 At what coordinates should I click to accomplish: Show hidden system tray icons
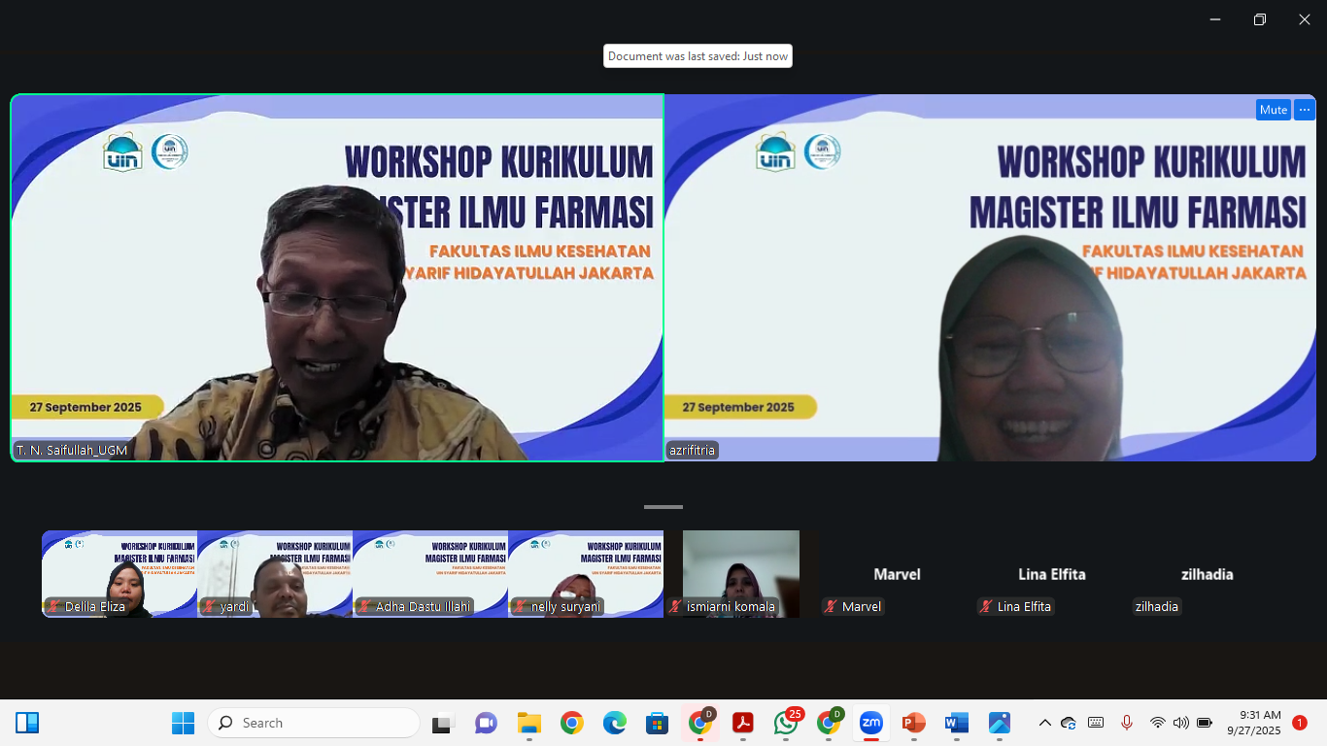pyautogui.click(x=1044, y=723)
